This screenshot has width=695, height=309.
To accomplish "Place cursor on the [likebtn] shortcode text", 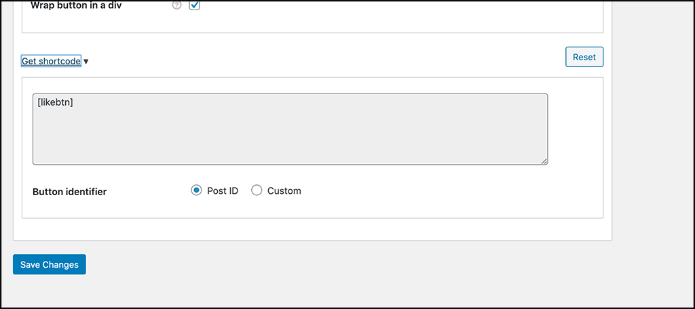I will pos(56,103).
